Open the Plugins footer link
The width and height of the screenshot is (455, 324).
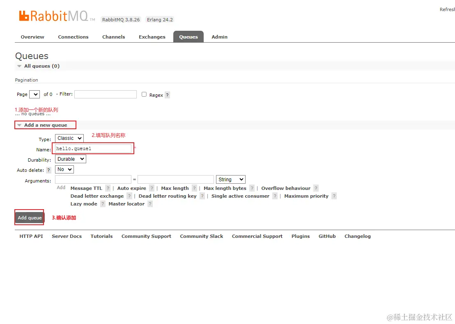click(301, 236)
